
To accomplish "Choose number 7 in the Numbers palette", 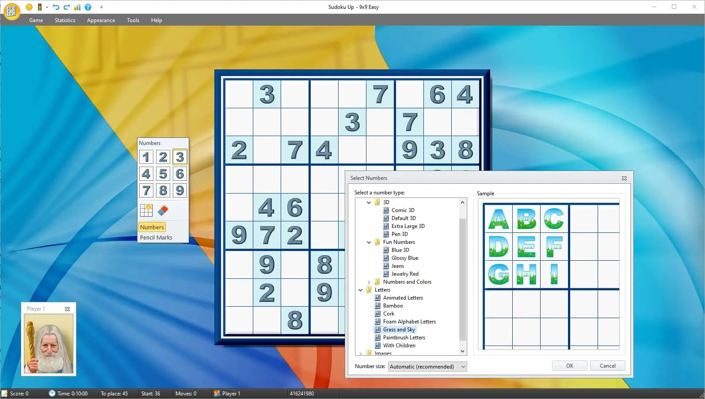I will (x=146, y=190).
